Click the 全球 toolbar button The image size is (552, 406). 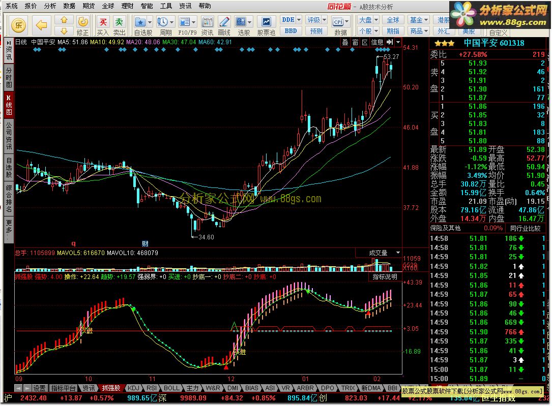pyautogui.click(x=393, y=20)
